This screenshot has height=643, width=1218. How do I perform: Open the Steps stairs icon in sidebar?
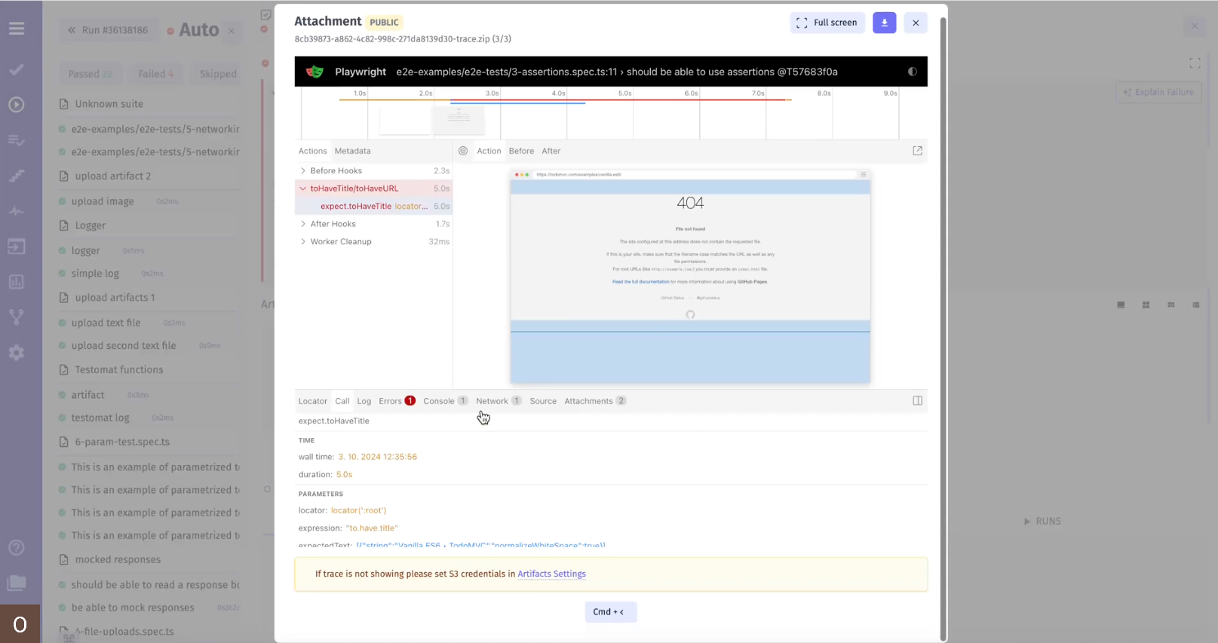(x=17, y=176)
